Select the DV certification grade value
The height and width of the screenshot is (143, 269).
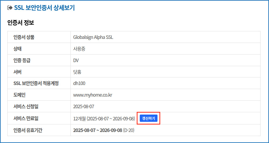[x=76, y=61]
